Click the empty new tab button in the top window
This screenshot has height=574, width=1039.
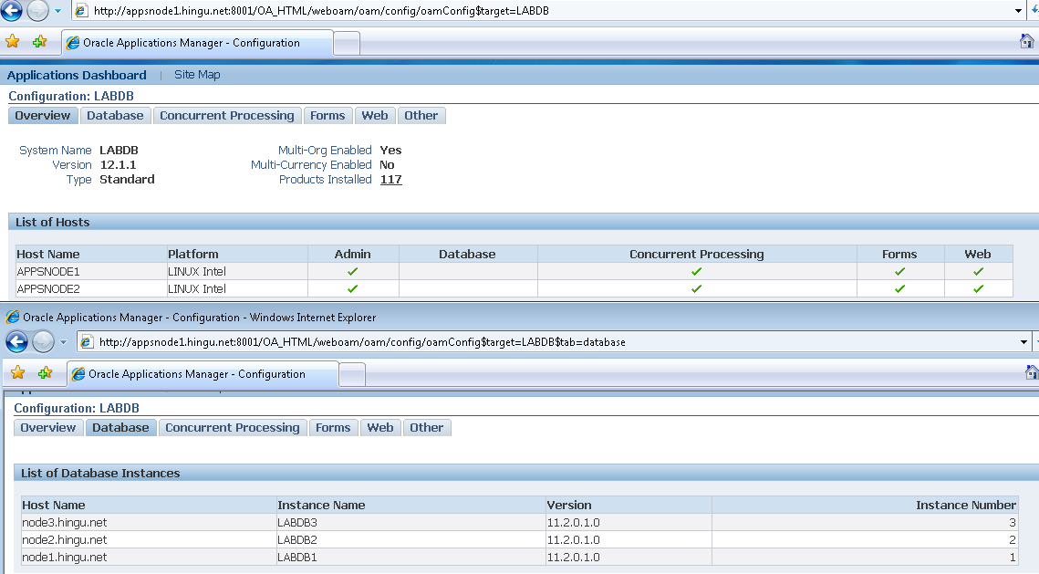tap(347, 43)
